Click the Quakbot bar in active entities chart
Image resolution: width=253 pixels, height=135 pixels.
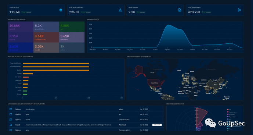pyautogui.click(x=56, y=70)
